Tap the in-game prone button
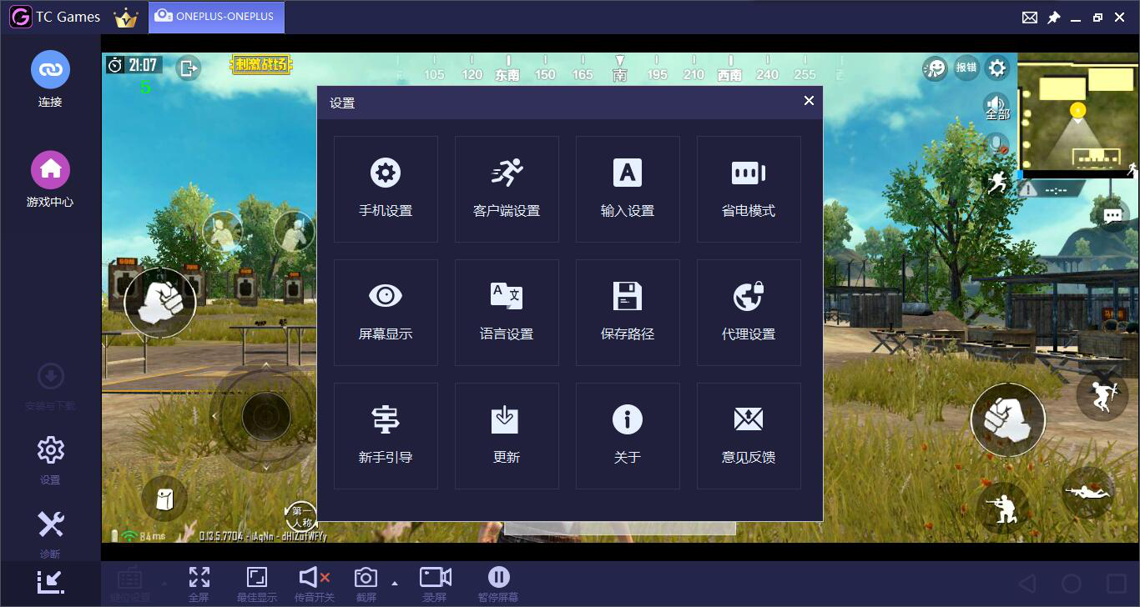 coord(1088,491)
